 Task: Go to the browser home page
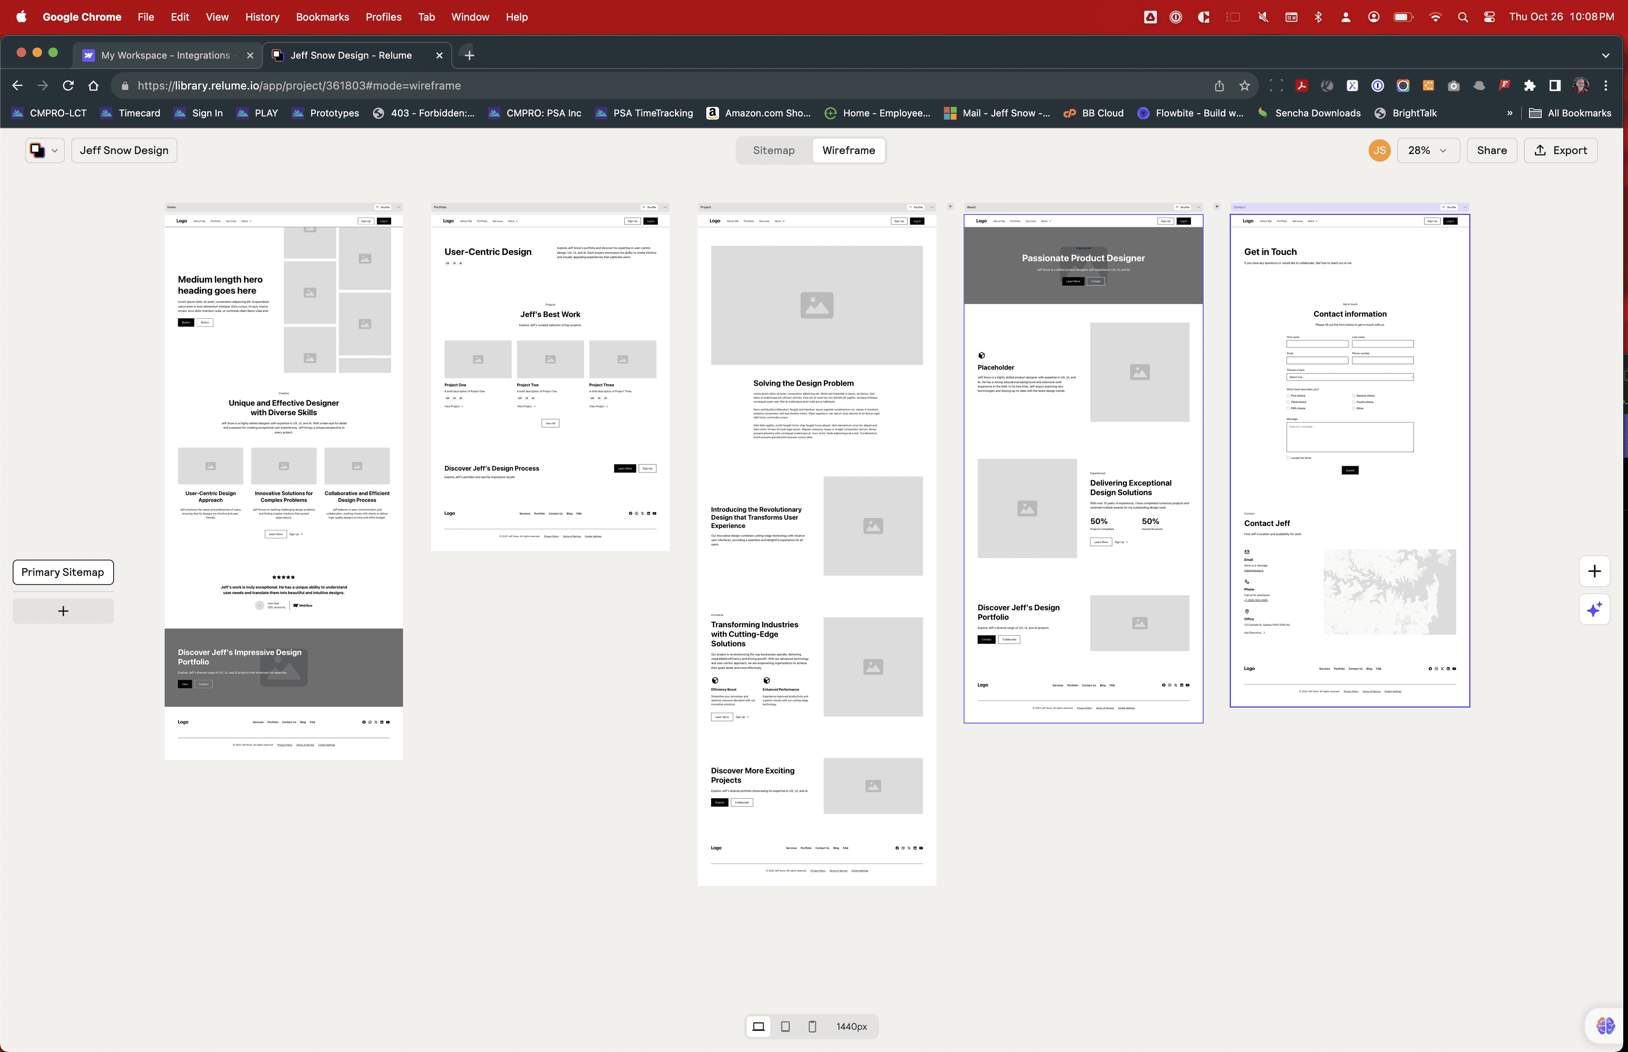coord(94,85)
